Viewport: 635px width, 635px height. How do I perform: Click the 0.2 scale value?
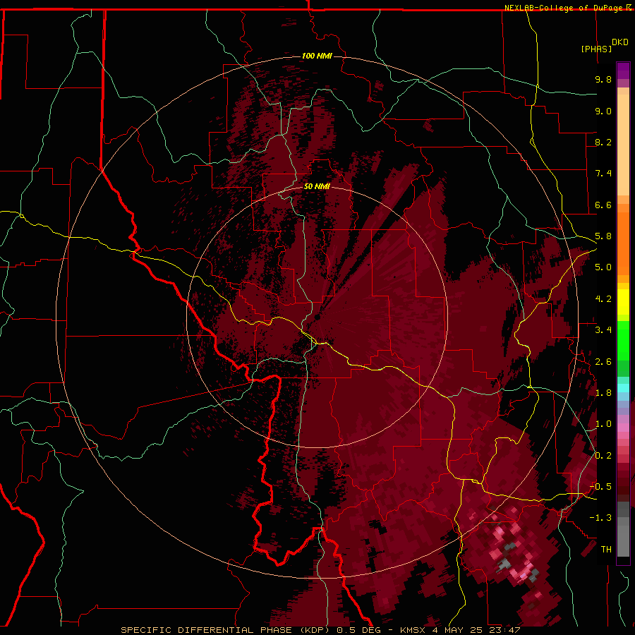(603, 456)
